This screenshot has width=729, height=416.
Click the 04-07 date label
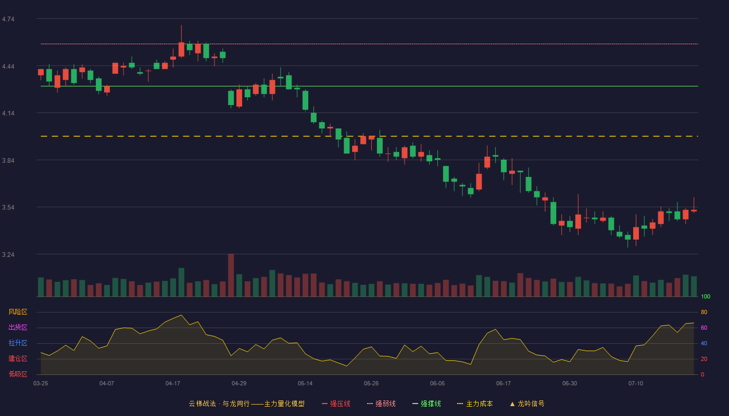tap(107, 383)
